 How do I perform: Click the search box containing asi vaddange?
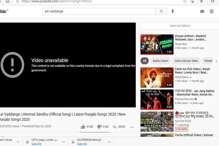[99, 11]
